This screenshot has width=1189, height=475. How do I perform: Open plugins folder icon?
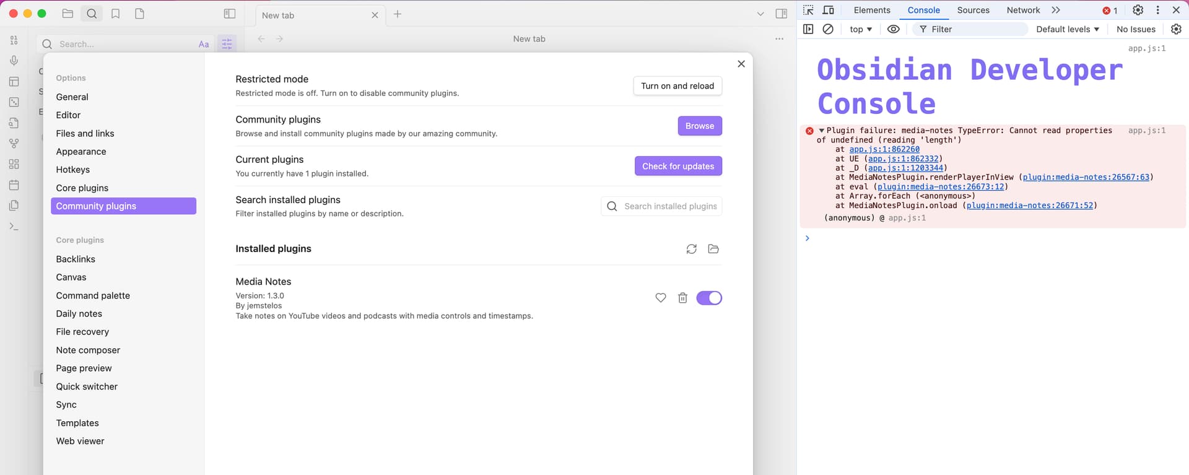pyautogui.click(x=713, y=249)
